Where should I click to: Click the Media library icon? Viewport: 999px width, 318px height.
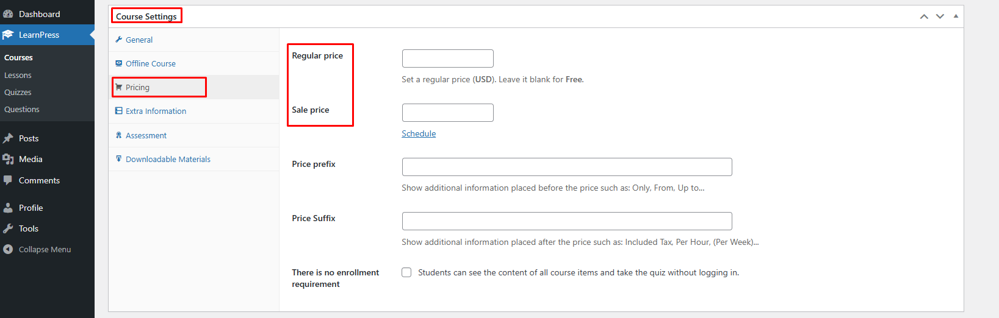point(8,159)
